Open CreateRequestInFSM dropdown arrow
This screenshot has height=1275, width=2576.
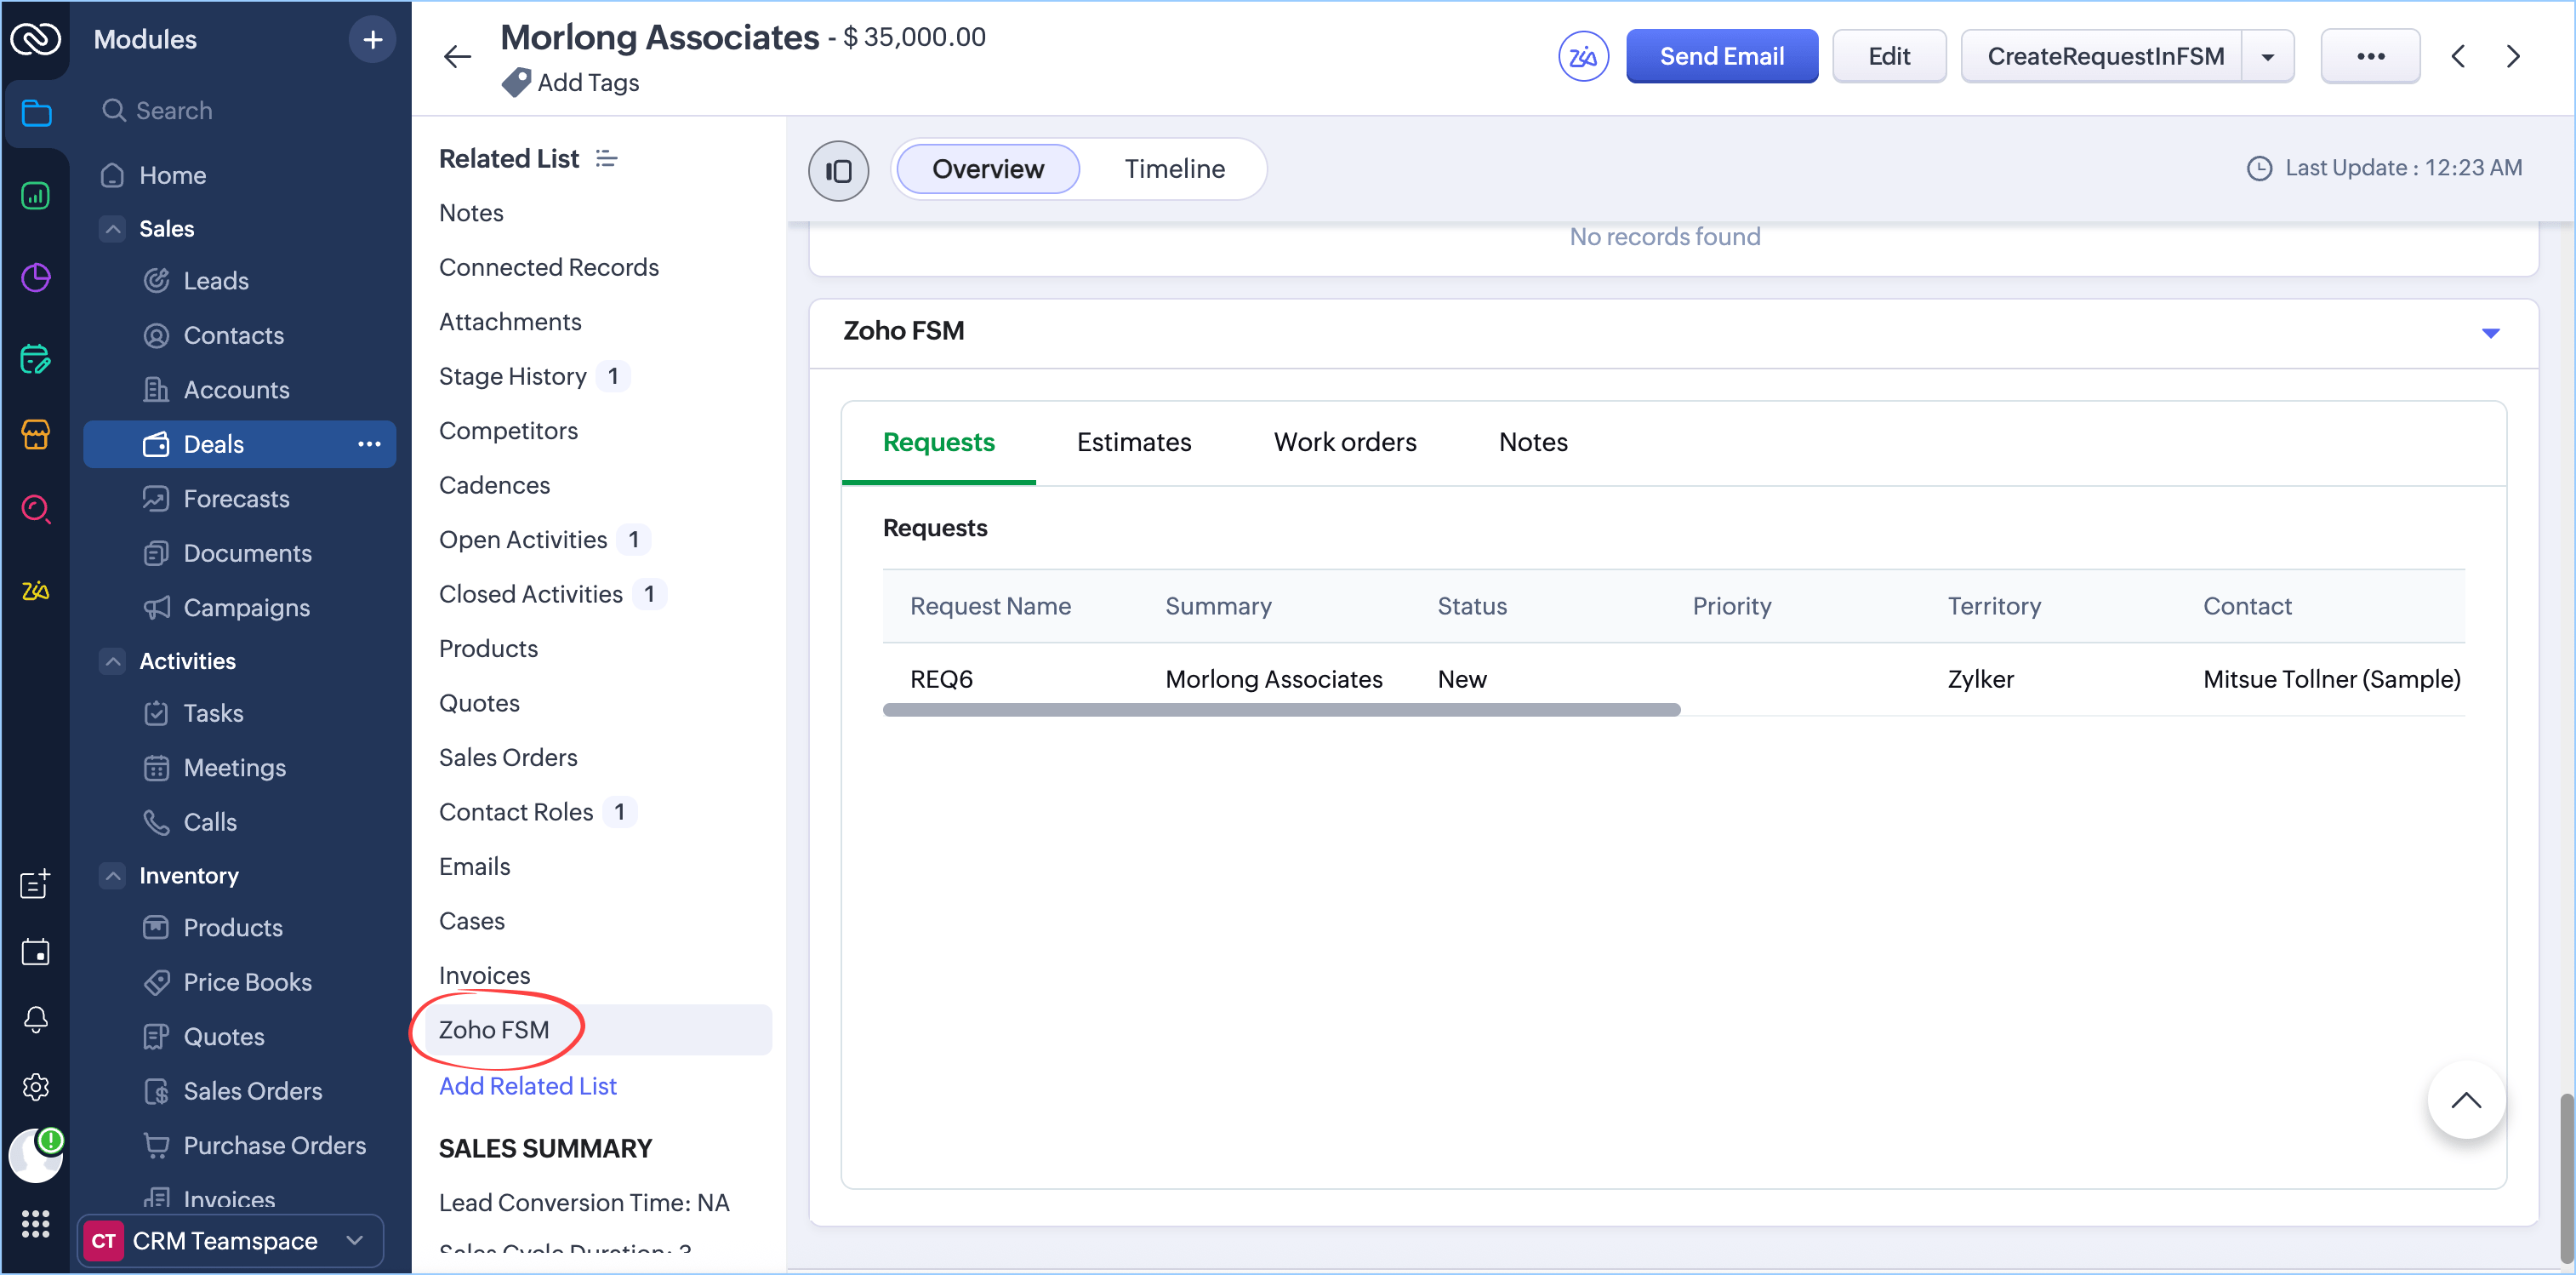tap(2267, 56)
